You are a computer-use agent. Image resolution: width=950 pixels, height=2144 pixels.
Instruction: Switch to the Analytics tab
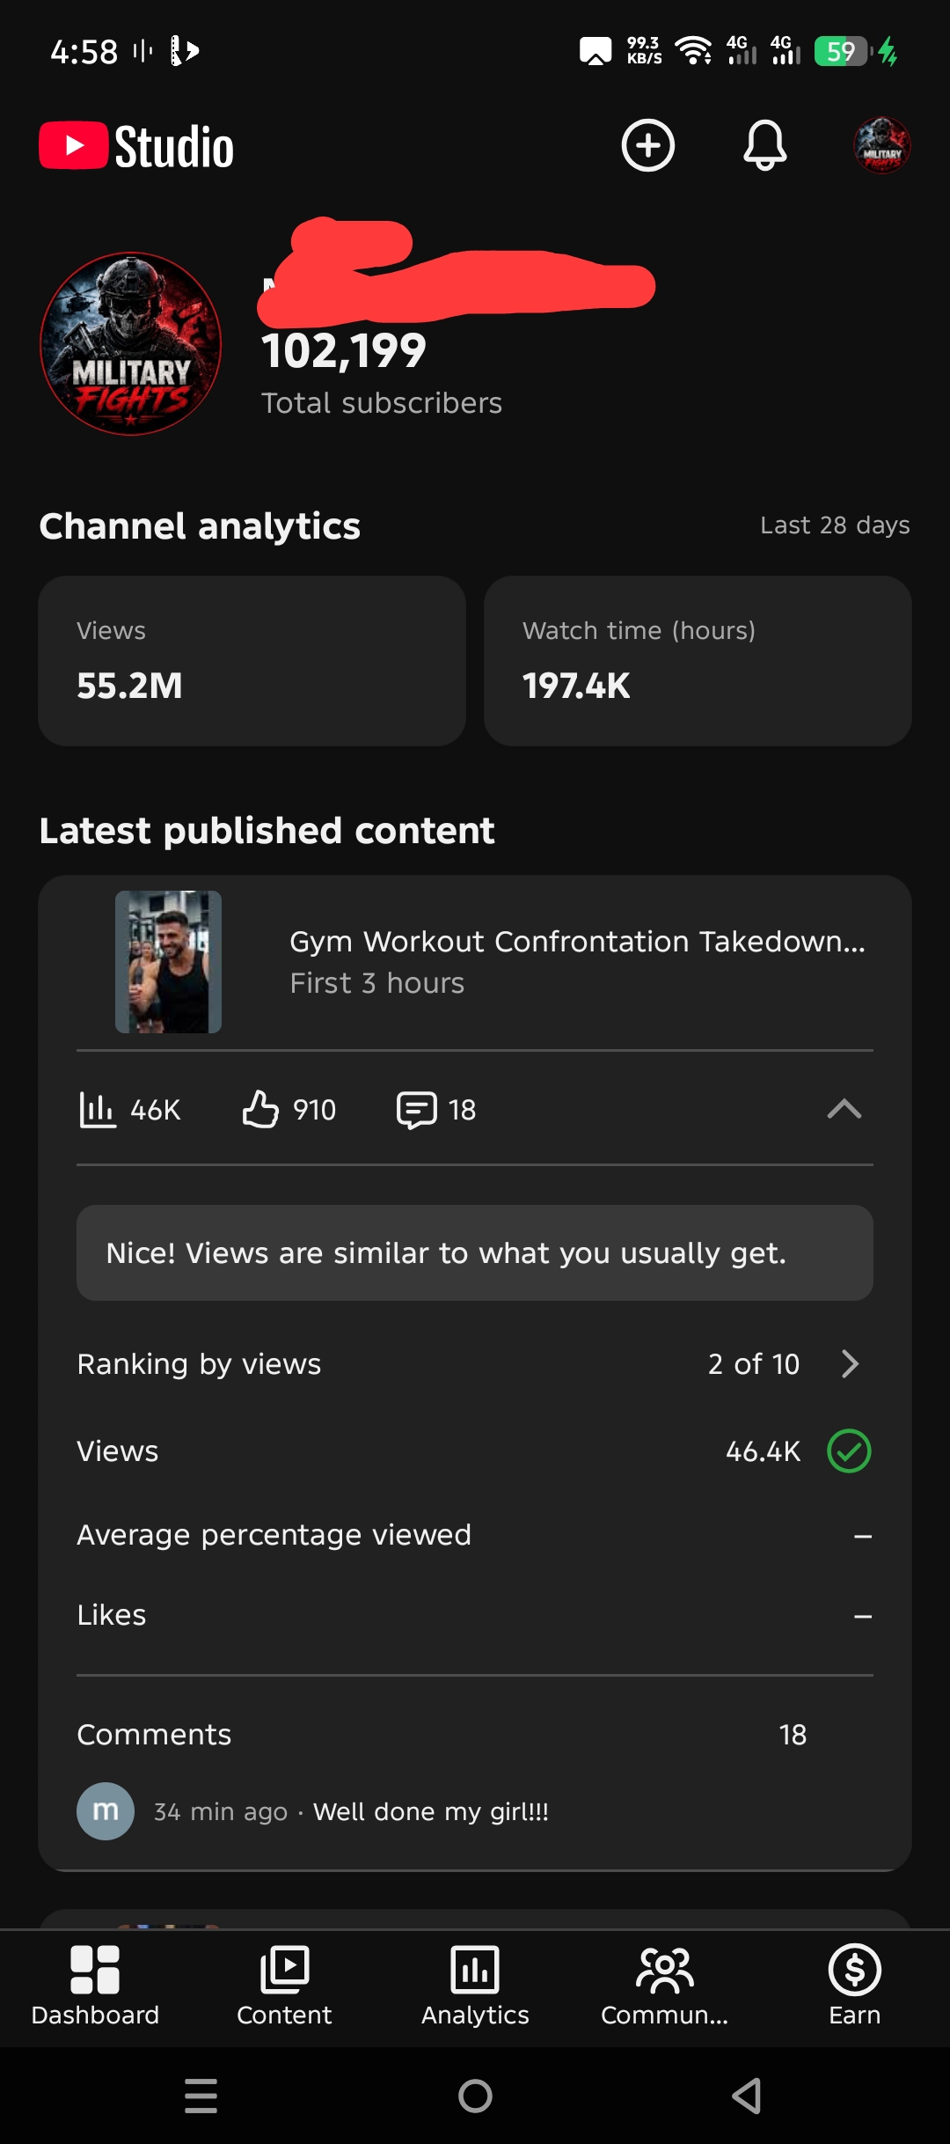[x=475, y=1986]
